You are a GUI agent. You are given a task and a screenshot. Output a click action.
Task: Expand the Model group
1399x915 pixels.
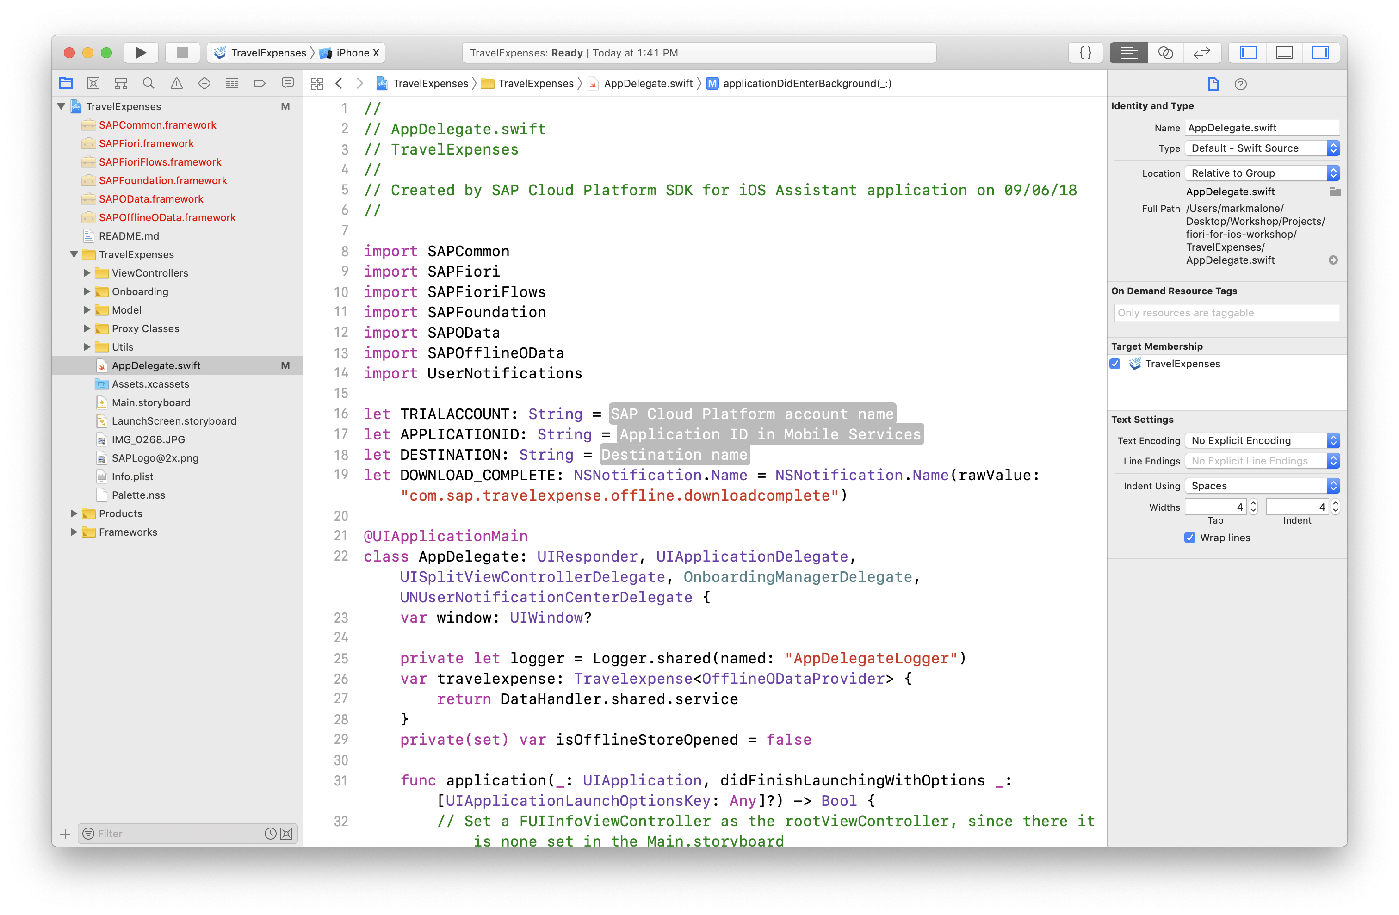[87, 310]
